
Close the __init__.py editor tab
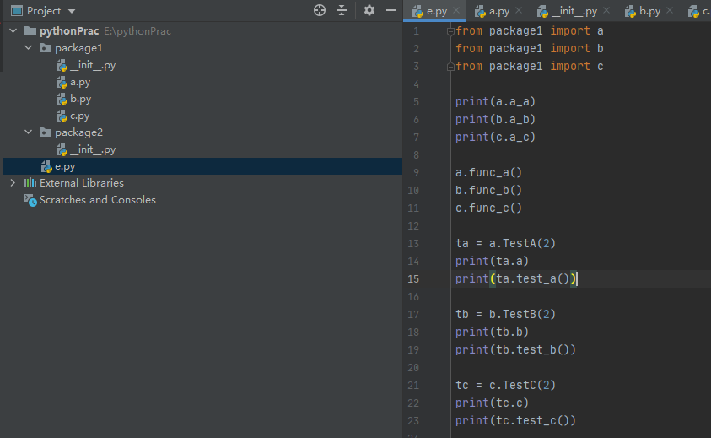coord(606,10)
